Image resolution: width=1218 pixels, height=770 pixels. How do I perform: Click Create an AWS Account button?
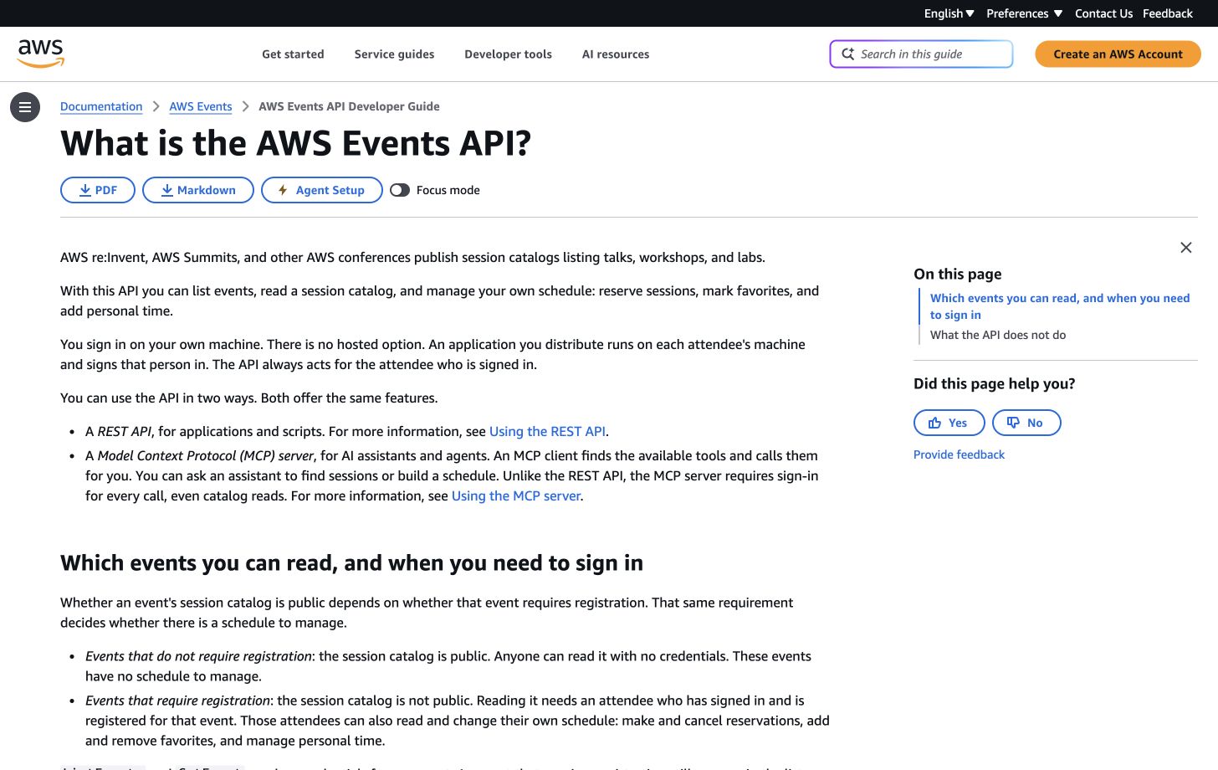pos(1118,54)
